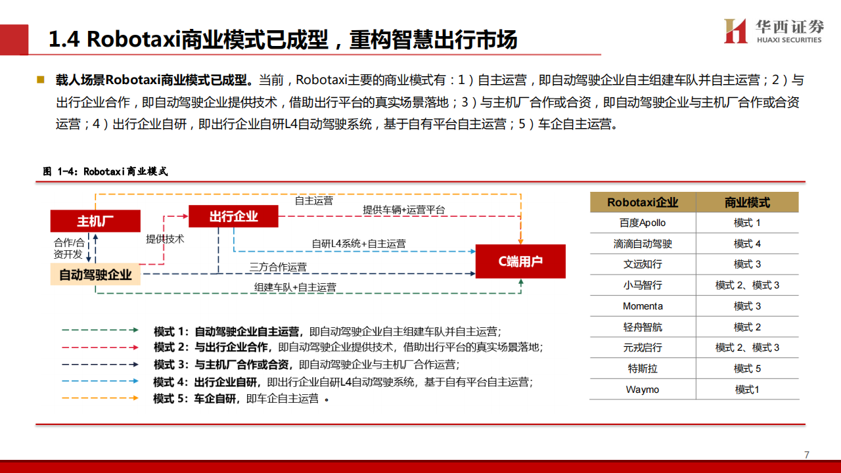Click the dark navy dashed legend arrow
This screenshot has height=473, width=841.
[100, 364]
